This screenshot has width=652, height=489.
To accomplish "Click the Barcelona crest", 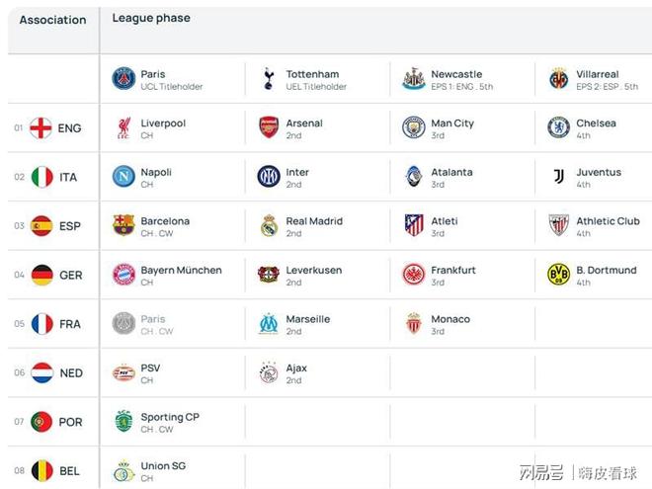I will point(123,225).
